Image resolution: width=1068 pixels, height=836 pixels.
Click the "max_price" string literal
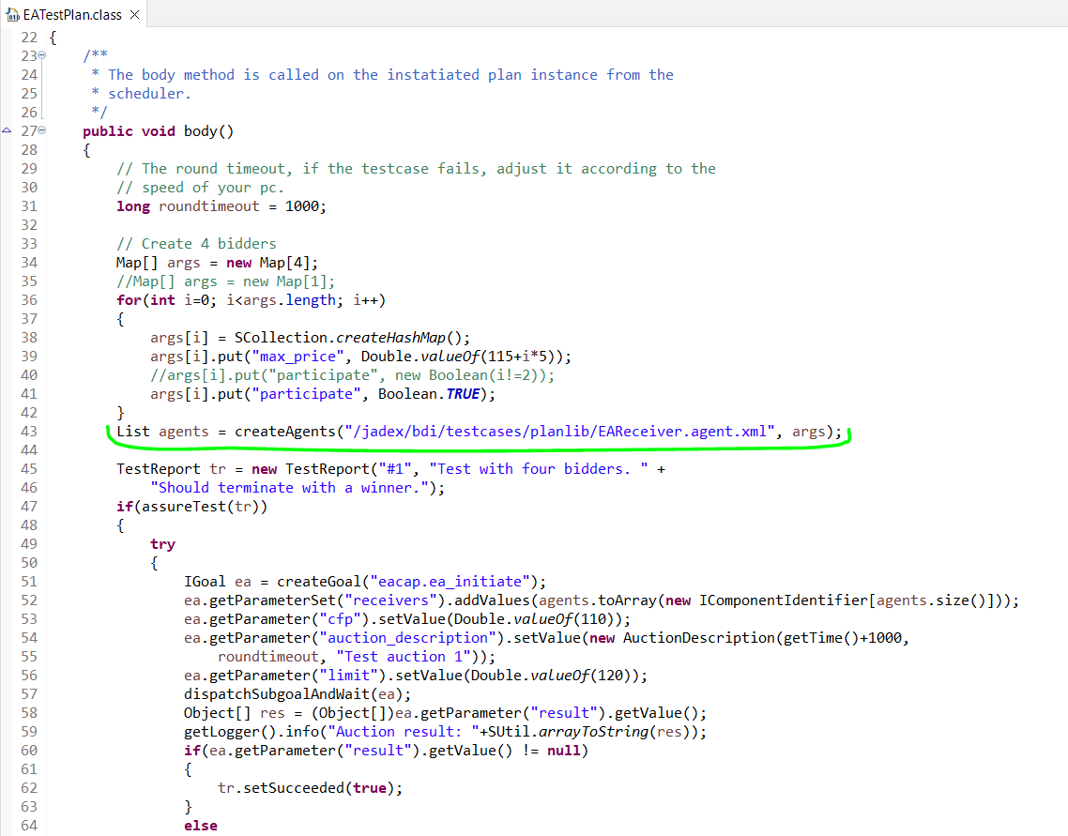click(298, 356)
